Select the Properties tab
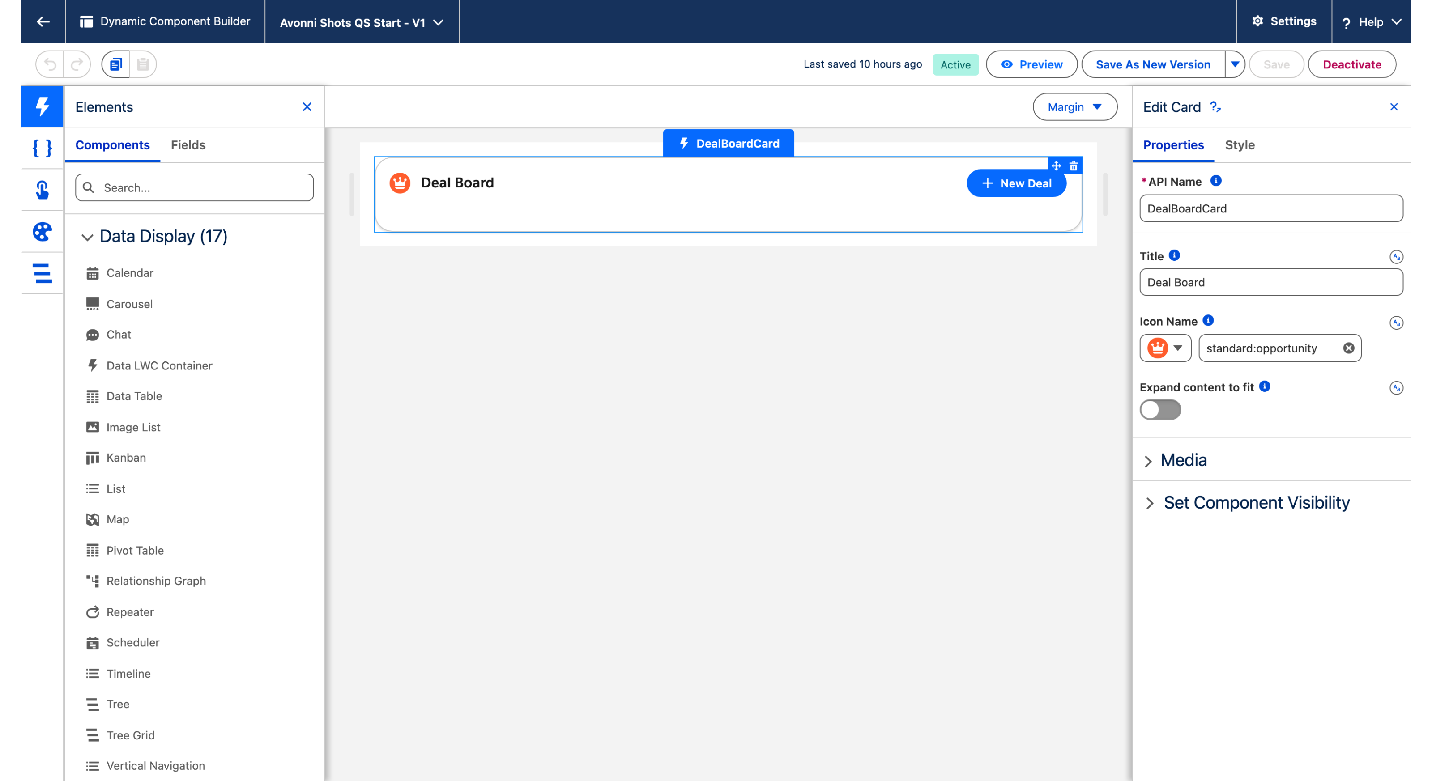 pos(1173,145)
